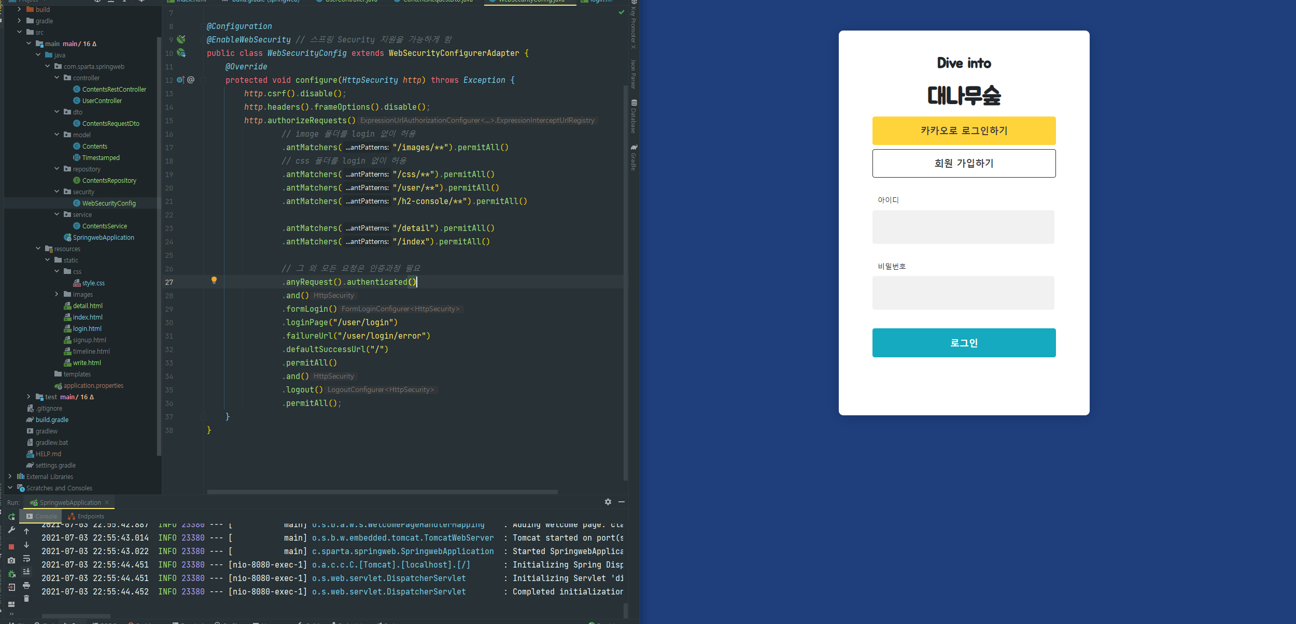
Task: Open Run panel settings gear
Action: pyautogui.click(x=608, y=502)
